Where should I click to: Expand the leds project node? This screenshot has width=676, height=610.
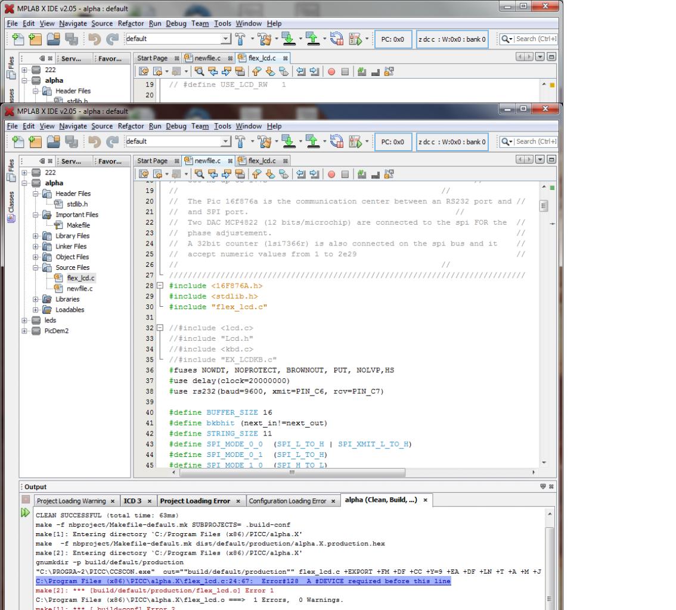pyautogui.click(x=24, y=320)
